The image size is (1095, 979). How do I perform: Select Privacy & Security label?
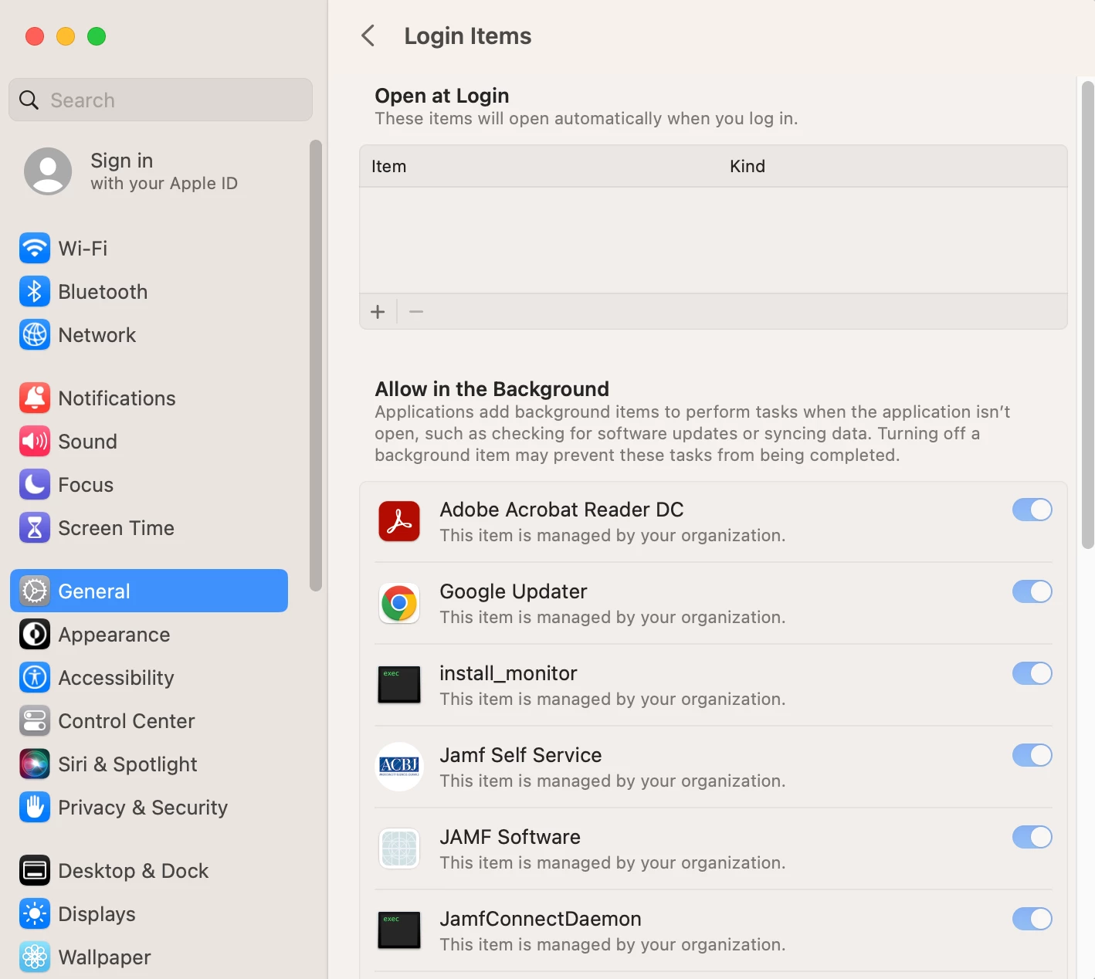[144, 808]
